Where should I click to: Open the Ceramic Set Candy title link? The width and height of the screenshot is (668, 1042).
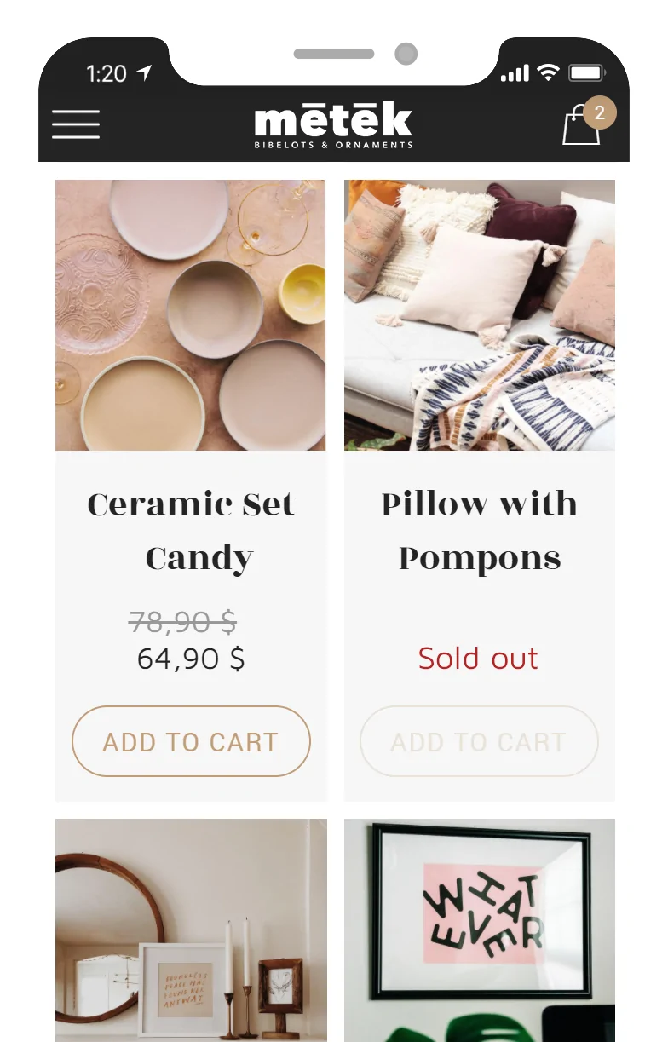tap(191, 531)
